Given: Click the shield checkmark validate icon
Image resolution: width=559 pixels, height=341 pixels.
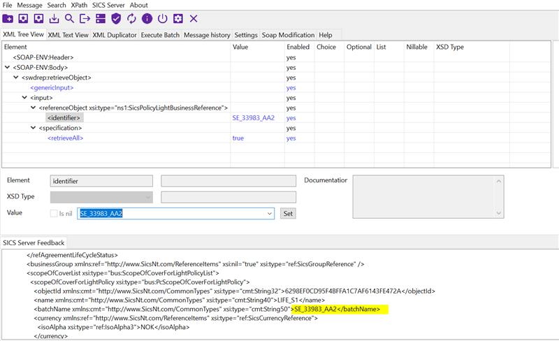Looking at the screenshot, I should 116,18.
